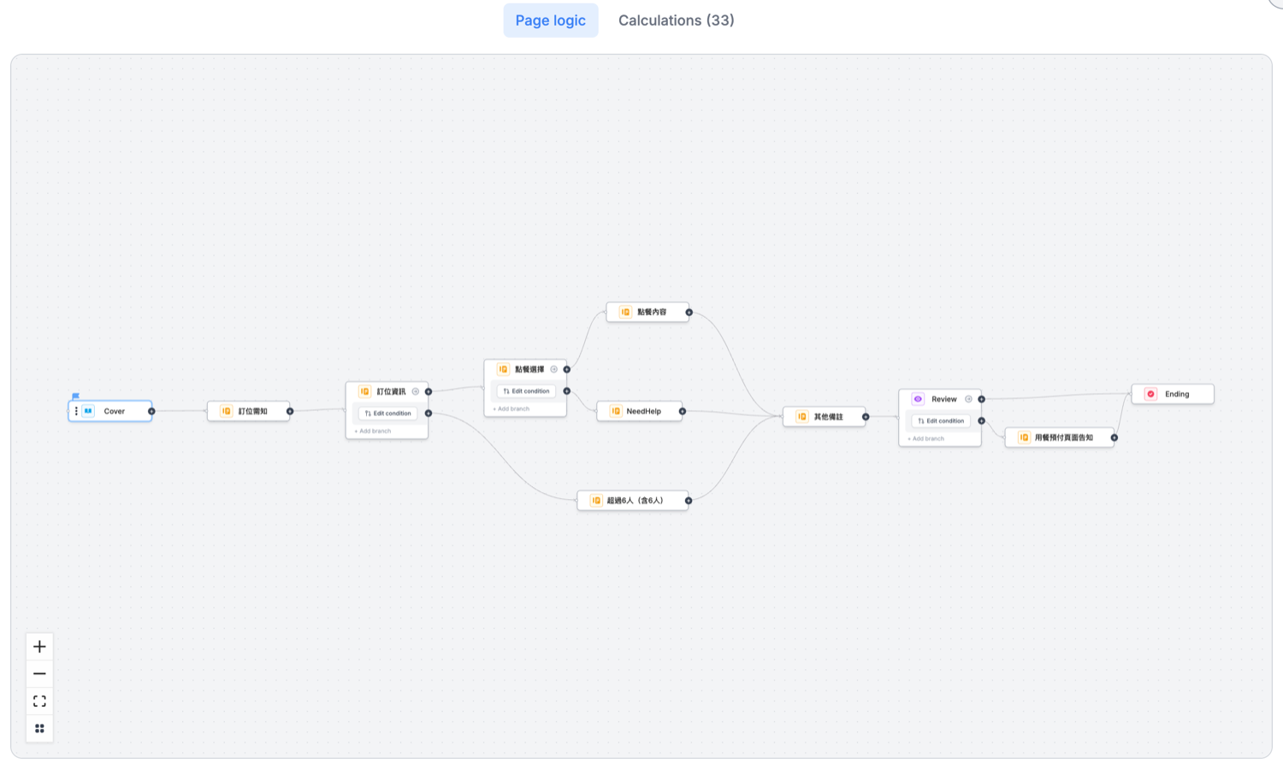
Task: Open the Cover node's three-dot menu
Action: (76, 411)
